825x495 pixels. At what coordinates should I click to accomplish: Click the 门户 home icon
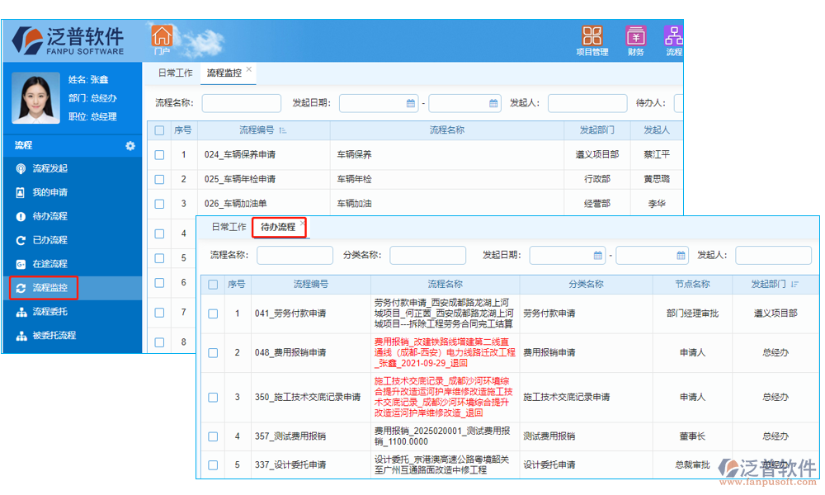tap(162, 38)
